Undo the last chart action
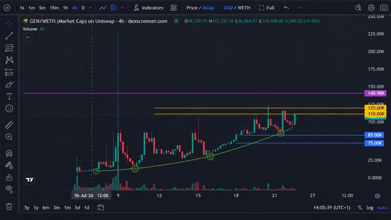The height and width of the screenshot is (220, 391). [x=286, y=8]
